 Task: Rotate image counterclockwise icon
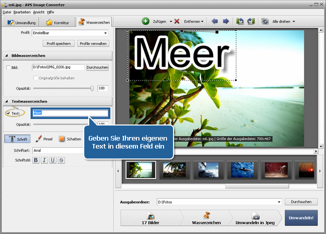point(240,21)
